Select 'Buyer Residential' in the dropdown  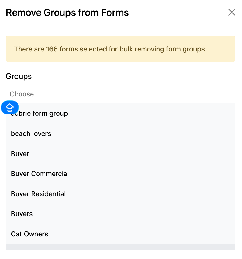coord(121,194)
